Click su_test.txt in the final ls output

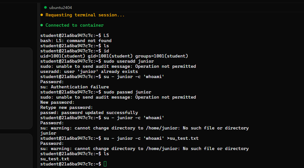click(x=55, y=159)
